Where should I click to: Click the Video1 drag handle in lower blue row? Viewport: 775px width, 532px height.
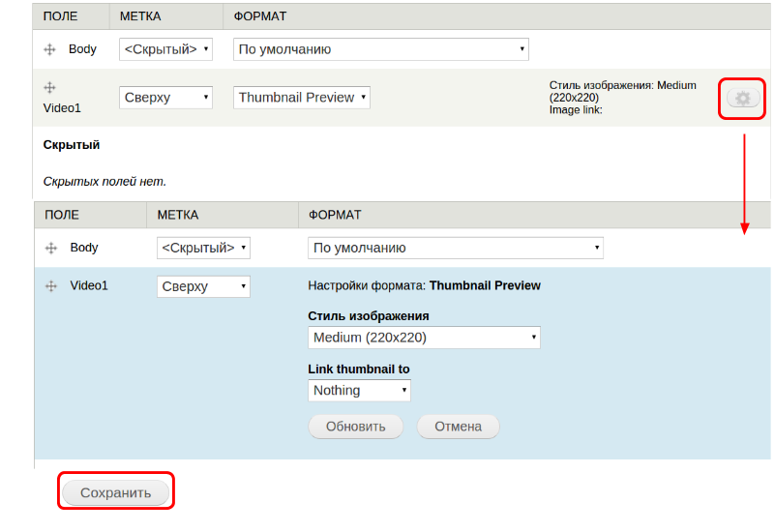[51, 286]
